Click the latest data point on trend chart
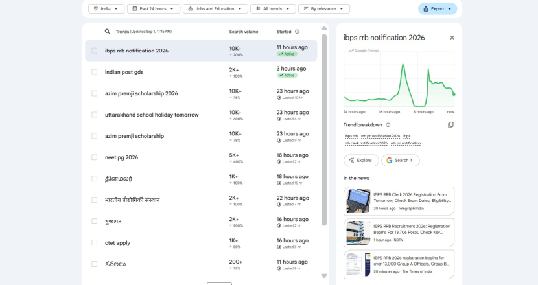The width and height of the screenshot is (538, 285). tap(454, 95)
